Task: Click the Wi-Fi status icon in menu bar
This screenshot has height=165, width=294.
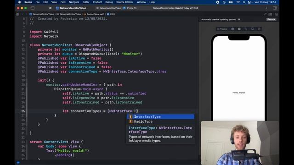Action: (x=238, y=2)
